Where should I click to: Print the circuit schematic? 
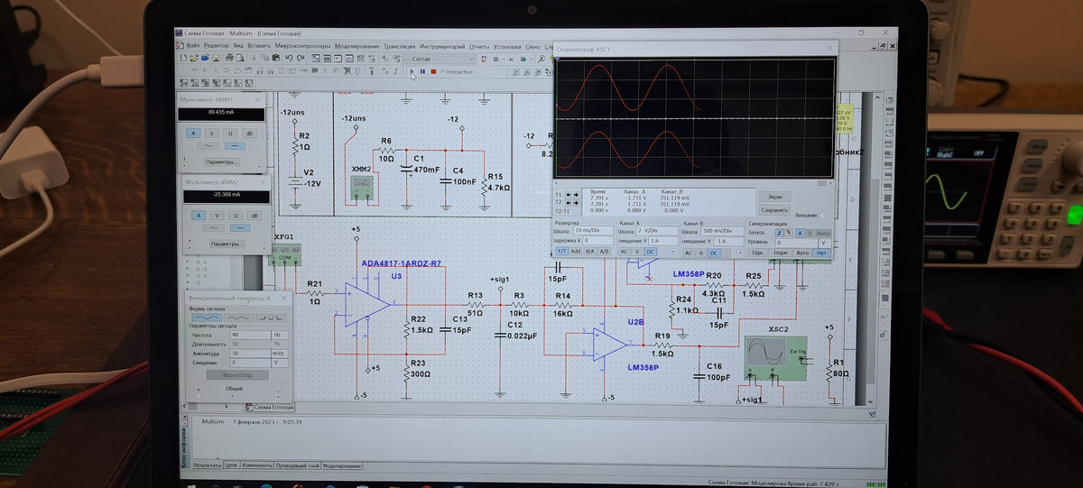tap(229, 58)
